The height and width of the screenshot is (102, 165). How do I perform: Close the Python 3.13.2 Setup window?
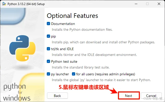[x=159, y=4]
